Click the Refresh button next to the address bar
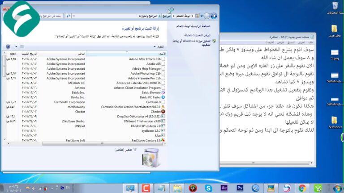The image size is (344, 193). pyautogui.click(x=68, y=16)
